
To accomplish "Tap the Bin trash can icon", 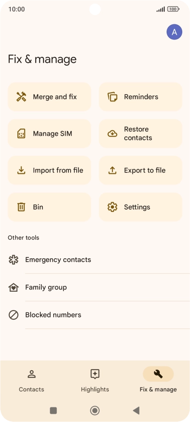I will point(21,207).
